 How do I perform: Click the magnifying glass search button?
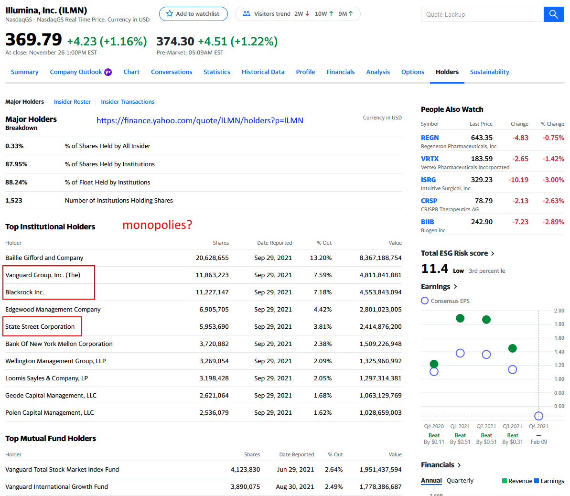click(x=553, y=14)
